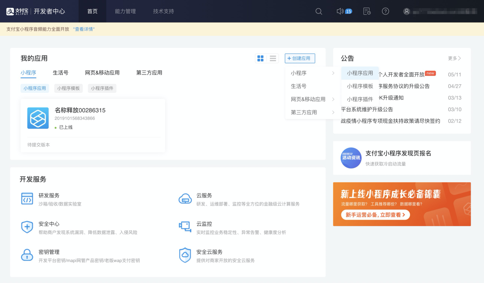Switch to list view of apps
Screen dimensions: 484x283
coord(273,58)
